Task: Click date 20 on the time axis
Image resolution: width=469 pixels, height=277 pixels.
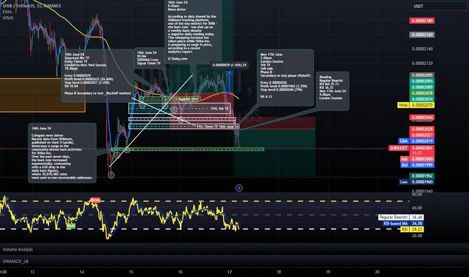Action: pyautogui.click(x=377, y=272)
